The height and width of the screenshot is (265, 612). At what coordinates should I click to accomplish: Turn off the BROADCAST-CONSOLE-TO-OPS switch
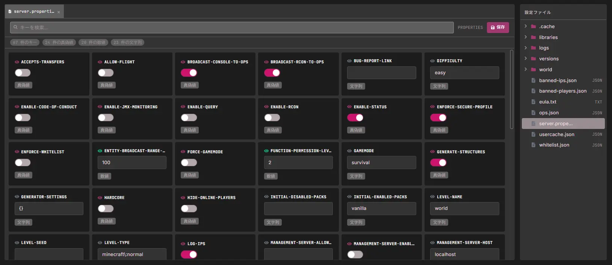coord(189,73)
